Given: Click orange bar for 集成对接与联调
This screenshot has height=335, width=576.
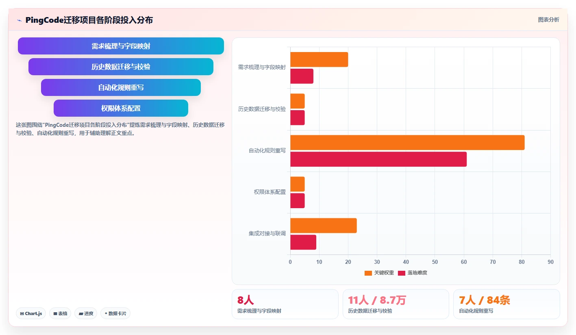Looking at the screenshot, I should click(x=324, y=226).
